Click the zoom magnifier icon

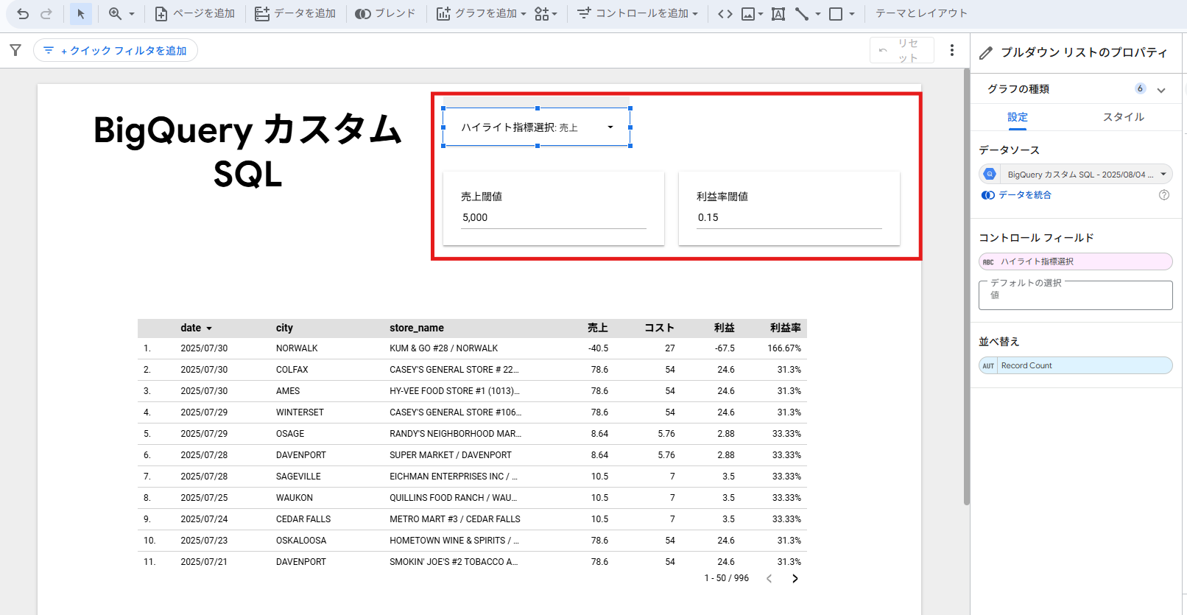[115, 13]
